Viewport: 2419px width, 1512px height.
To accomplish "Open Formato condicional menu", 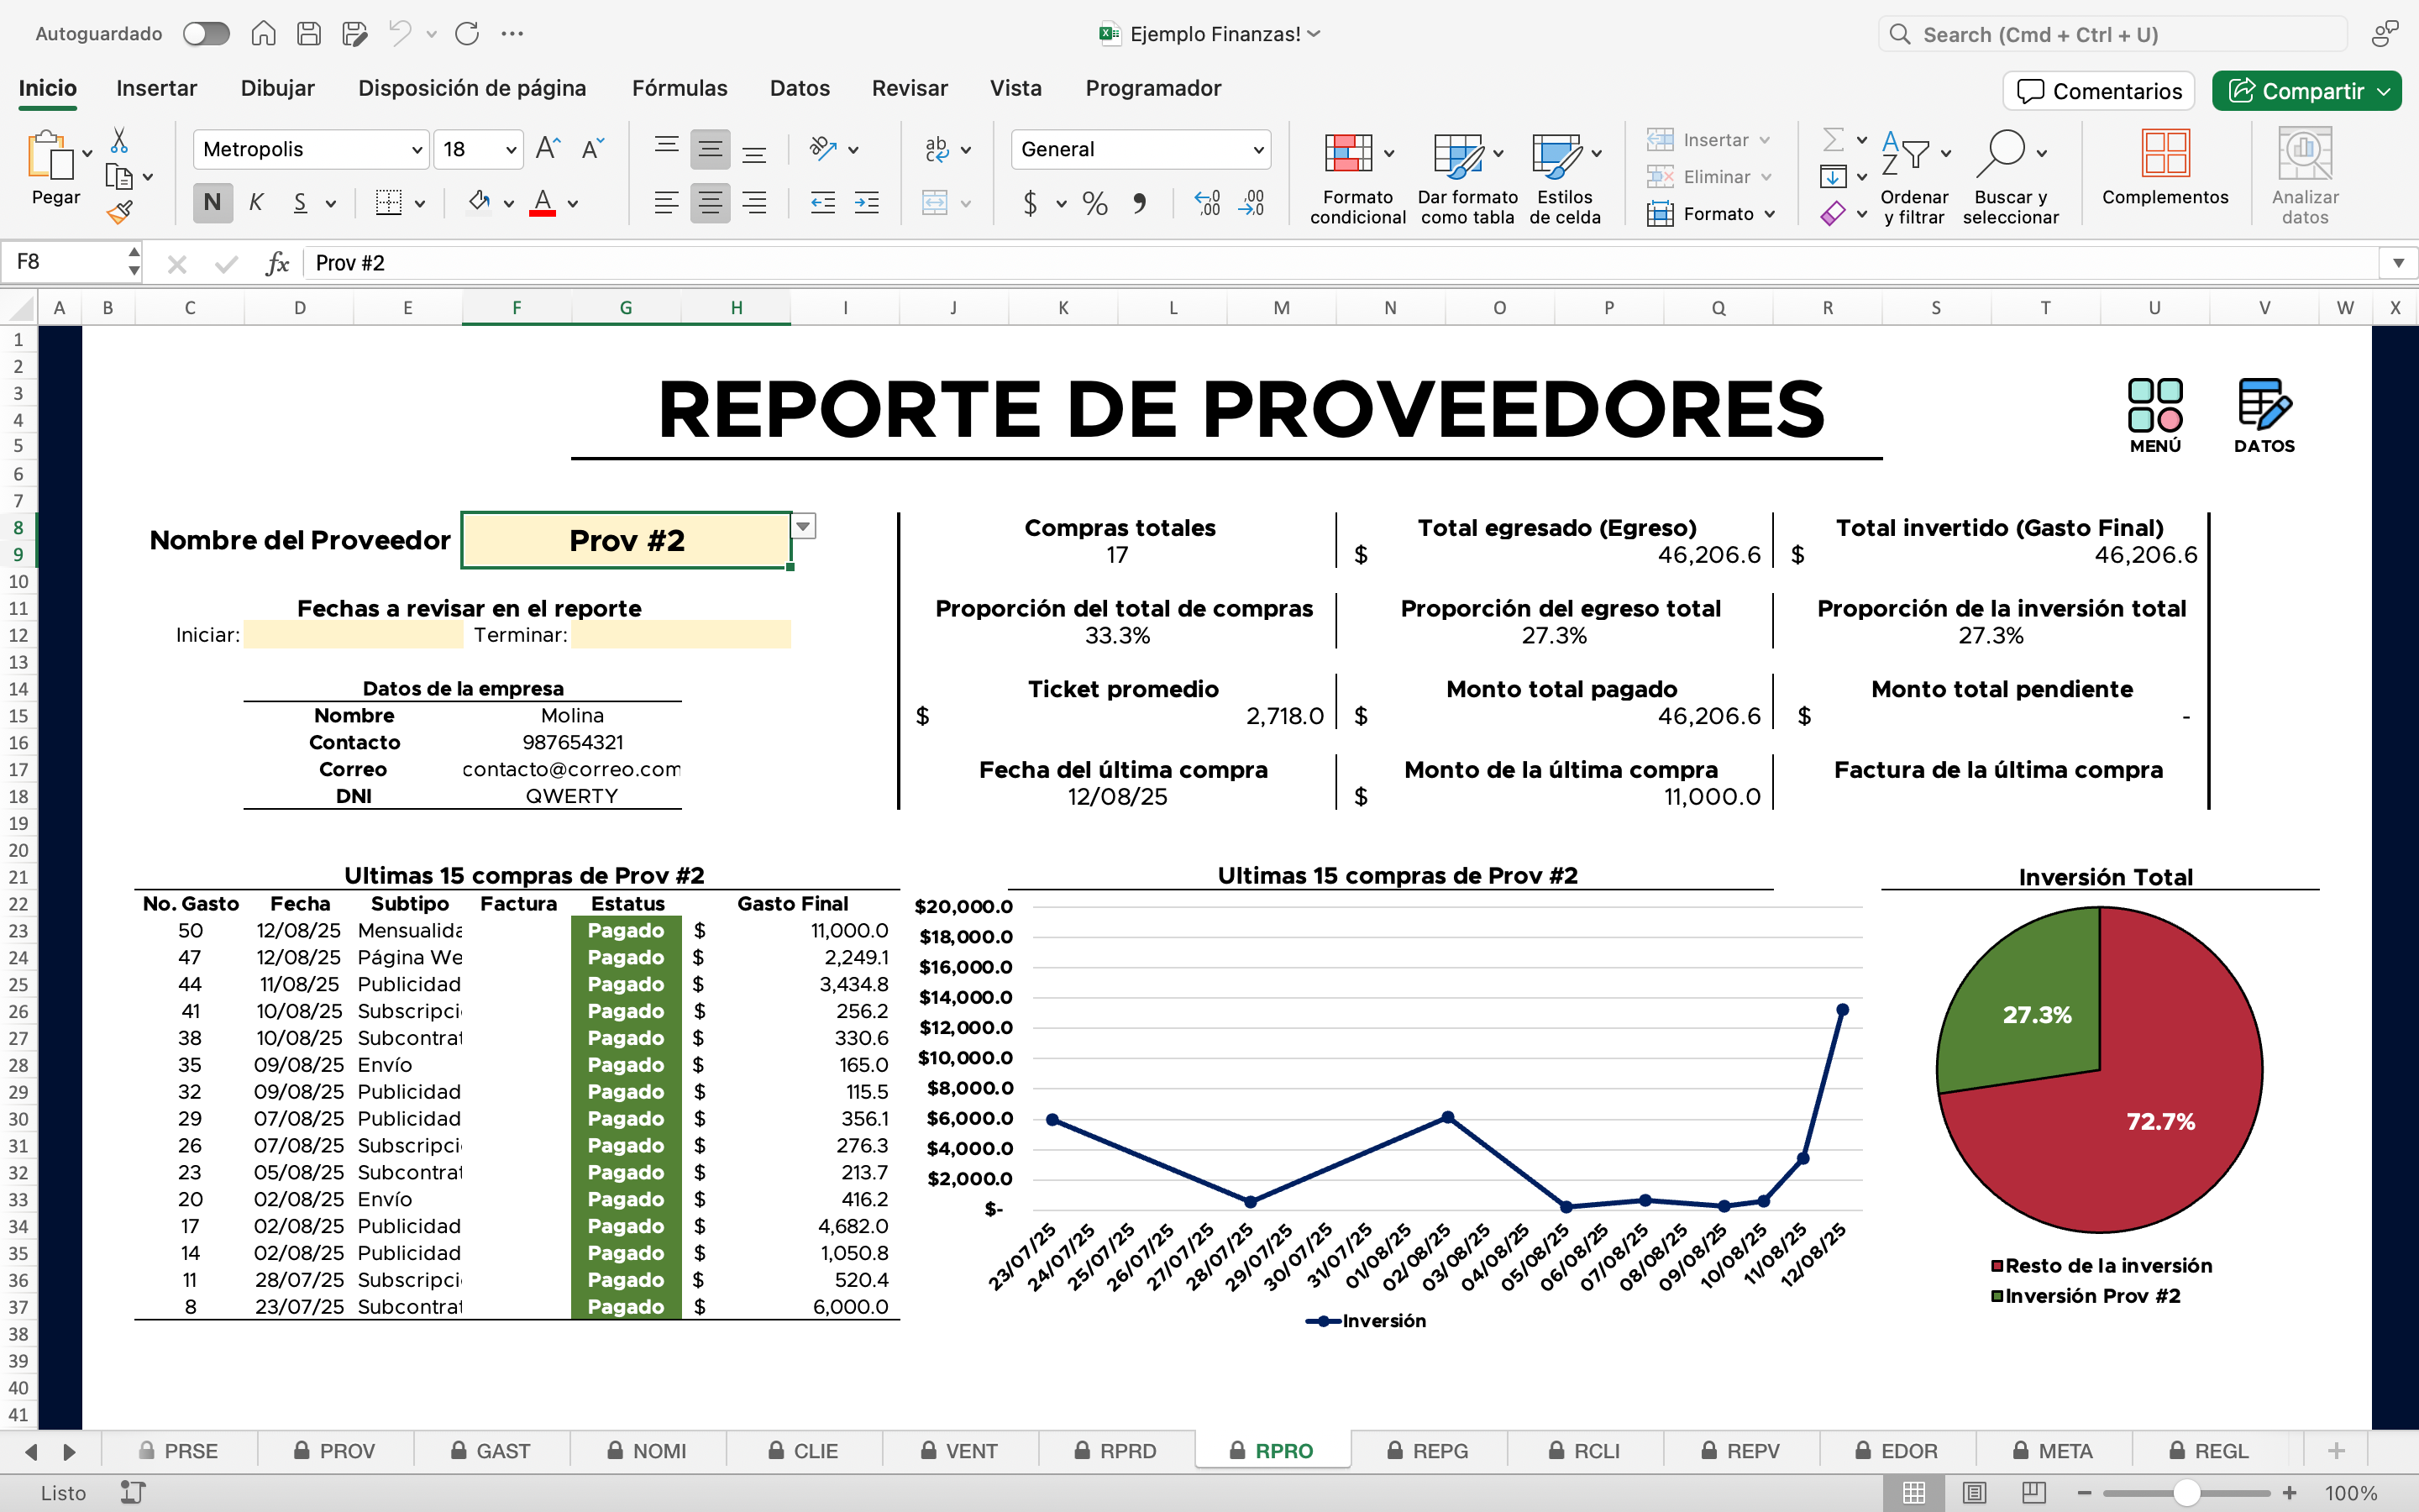I will click(x=1357, y=178).
